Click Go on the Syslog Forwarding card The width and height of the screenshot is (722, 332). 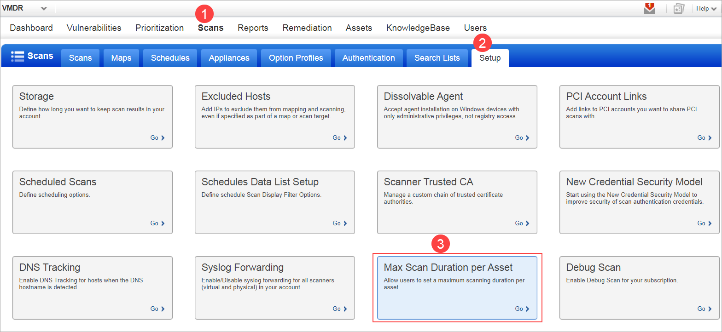point(340,309)
